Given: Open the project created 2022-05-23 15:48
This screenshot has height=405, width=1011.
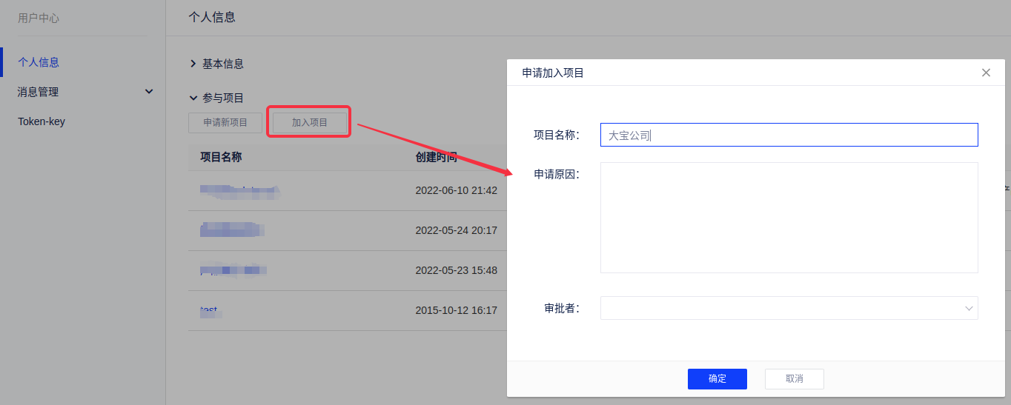Looking at the screenshot, I should coord(233,270).
